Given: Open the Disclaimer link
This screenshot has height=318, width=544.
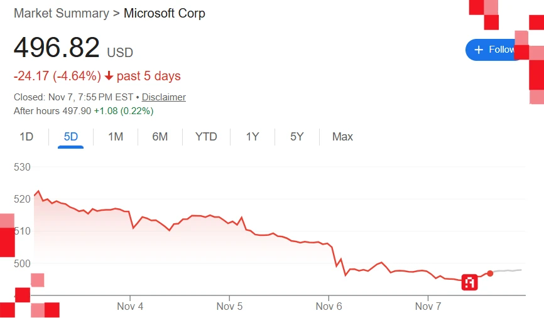Looking at the screenshot, I should 163,97.
